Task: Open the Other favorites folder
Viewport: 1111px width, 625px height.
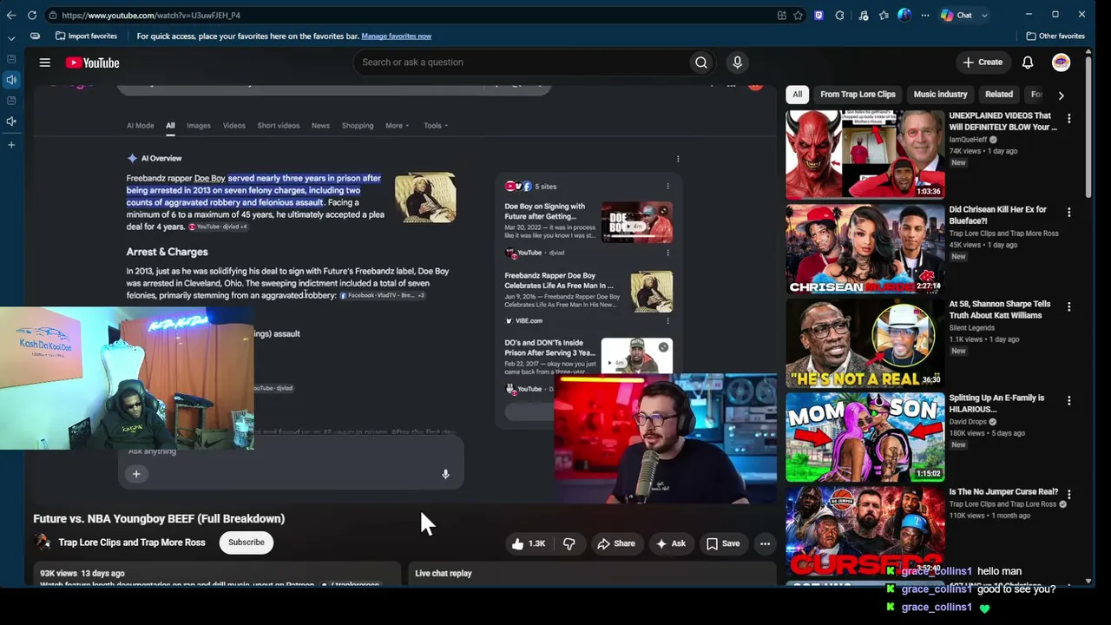Action: [1055, 36]
